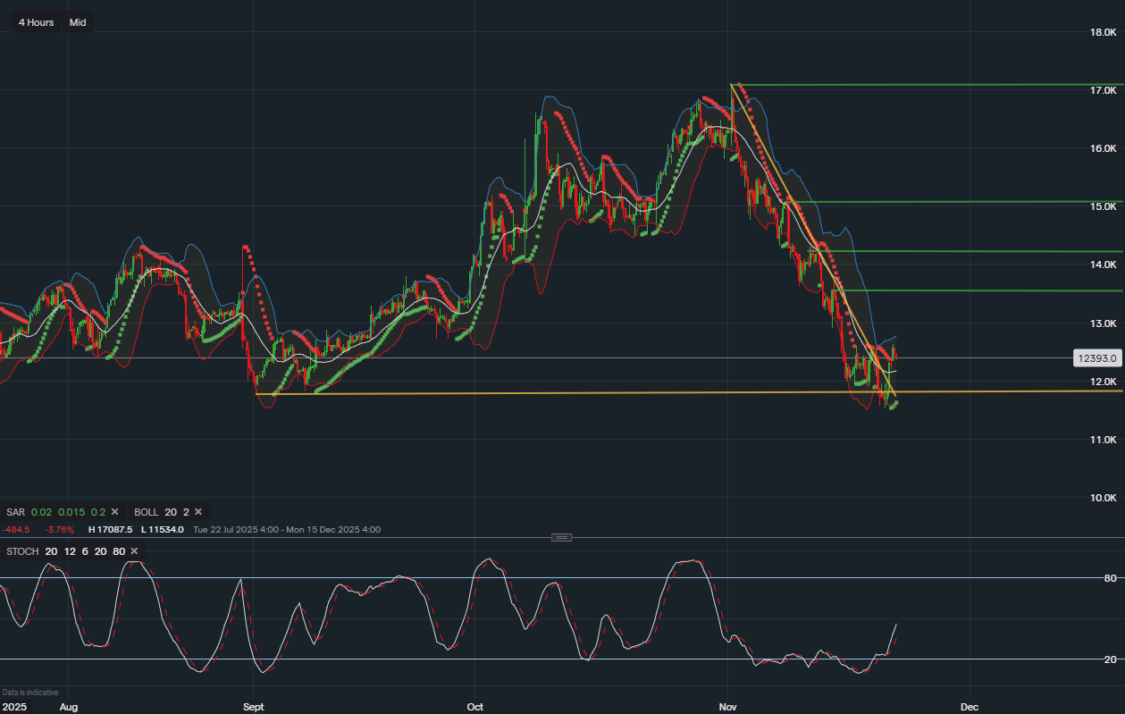Open STOCH indicator settings label
Screen dimensions: 1125x714
click(x=22, y=551)
